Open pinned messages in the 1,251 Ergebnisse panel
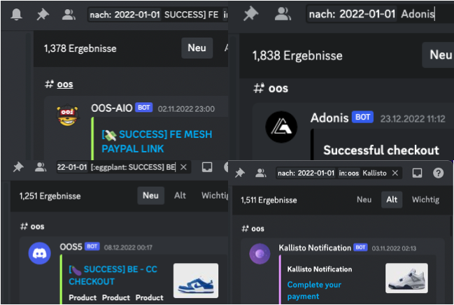This screenshot has width=454, height=305. pos(18,167)
